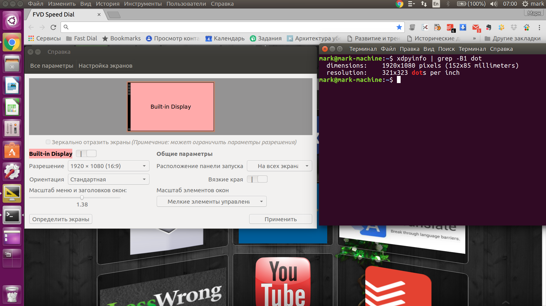
Task: Open the Terminal window's 'Поиск' menu
Action: tap(446, 49)
